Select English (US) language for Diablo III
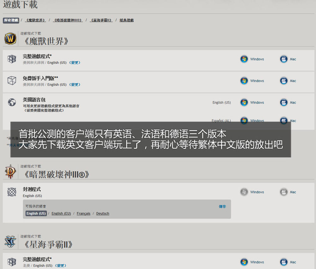The width and height of the screenshot is (316, 269). tap(36, 213)
